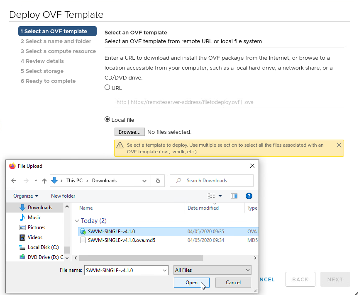Open Local Disk (C:) in sidebar

[43, 247]
